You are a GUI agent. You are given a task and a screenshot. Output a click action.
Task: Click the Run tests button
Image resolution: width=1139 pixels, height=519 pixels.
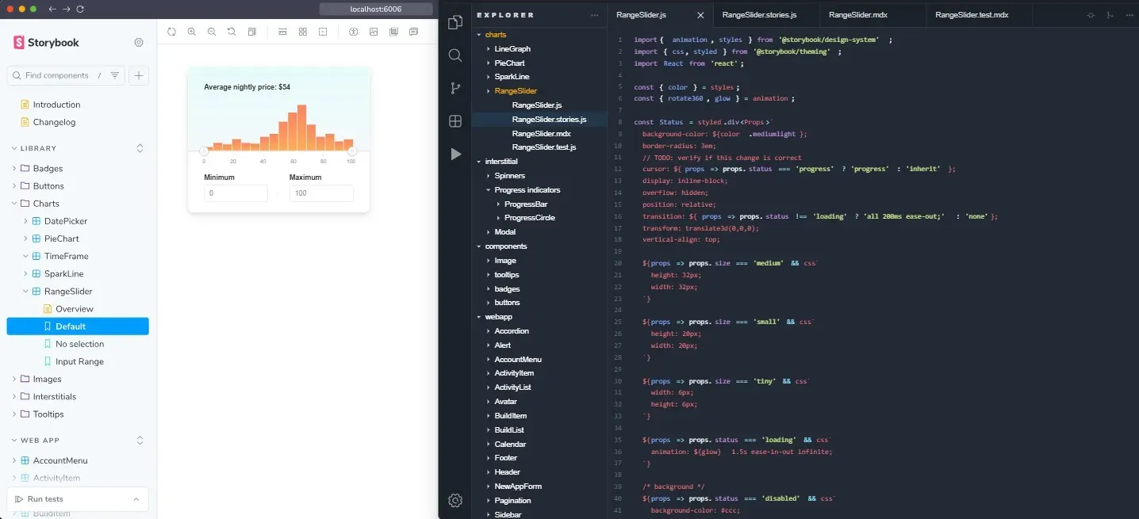point(40,499)
